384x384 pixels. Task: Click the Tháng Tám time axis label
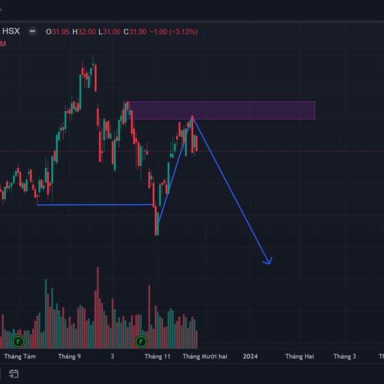tap(20, 356)
